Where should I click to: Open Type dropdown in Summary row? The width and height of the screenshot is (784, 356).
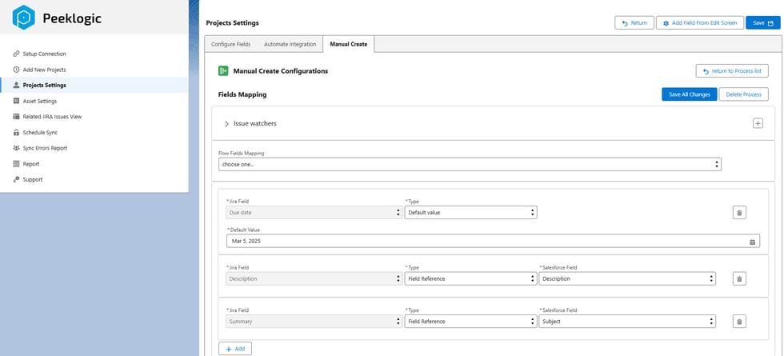tap(470, 322)
